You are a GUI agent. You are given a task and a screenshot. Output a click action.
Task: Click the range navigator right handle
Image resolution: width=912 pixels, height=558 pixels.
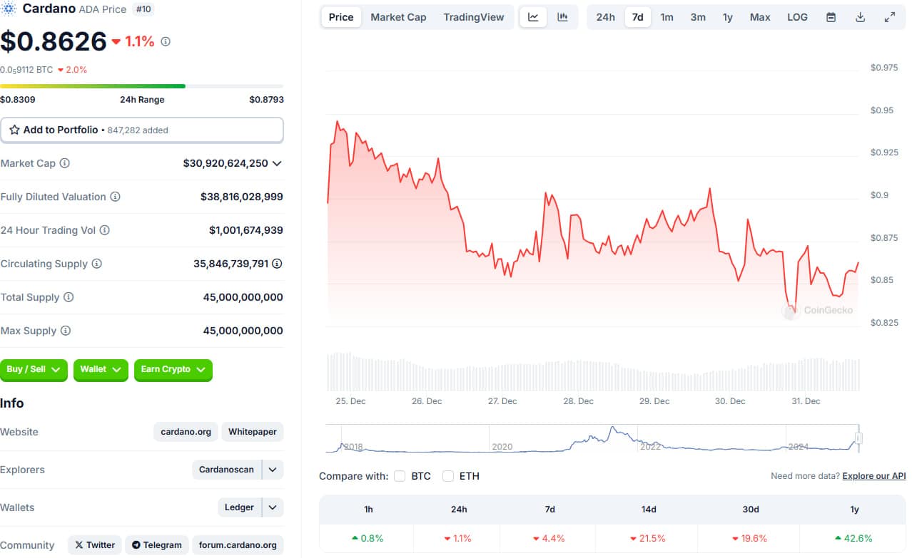[x=859, y=438]
